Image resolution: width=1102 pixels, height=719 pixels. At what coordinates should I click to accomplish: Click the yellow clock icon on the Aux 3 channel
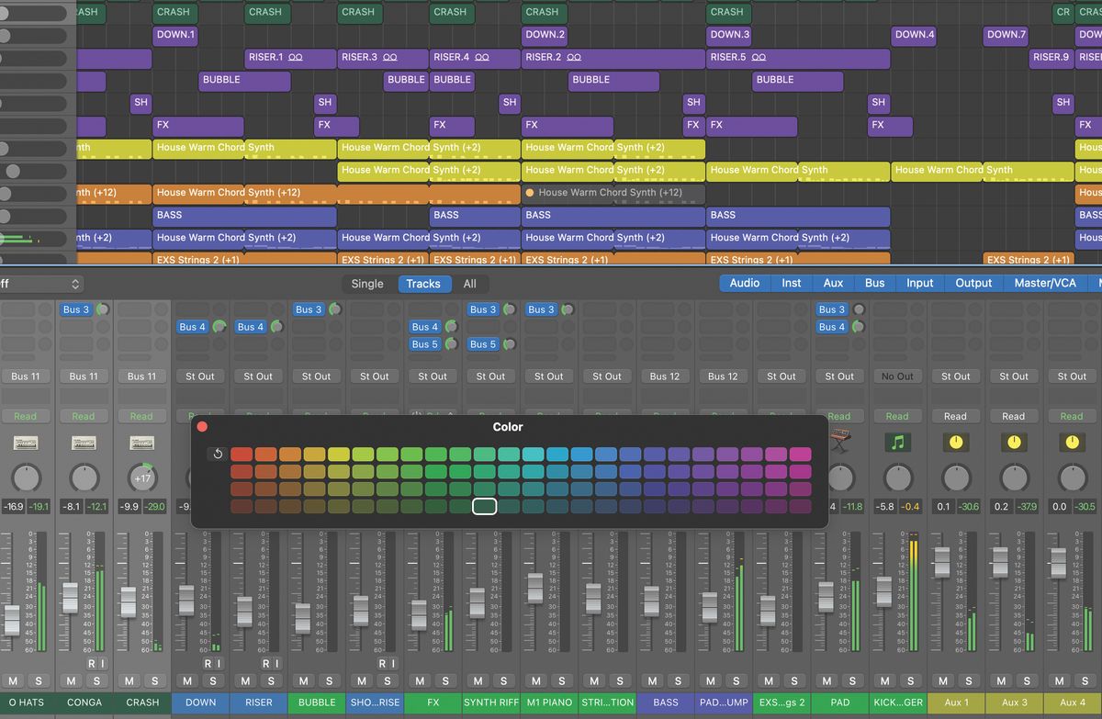(x=1014, y=443)
